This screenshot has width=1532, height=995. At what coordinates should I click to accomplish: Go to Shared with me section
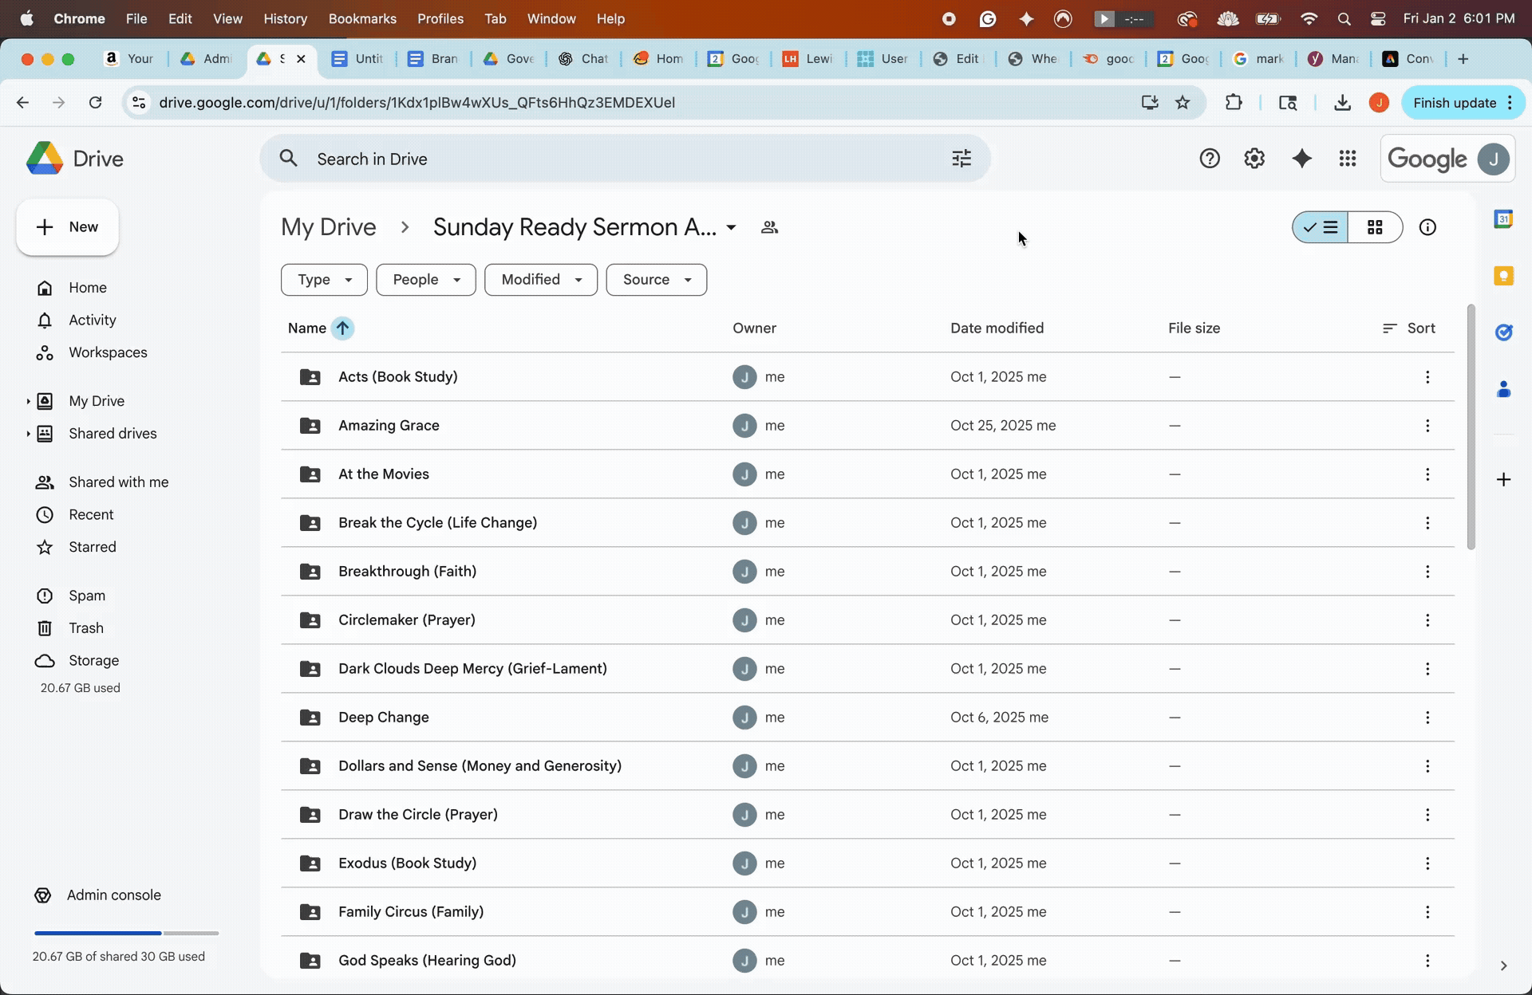click(x=118, y=482)
